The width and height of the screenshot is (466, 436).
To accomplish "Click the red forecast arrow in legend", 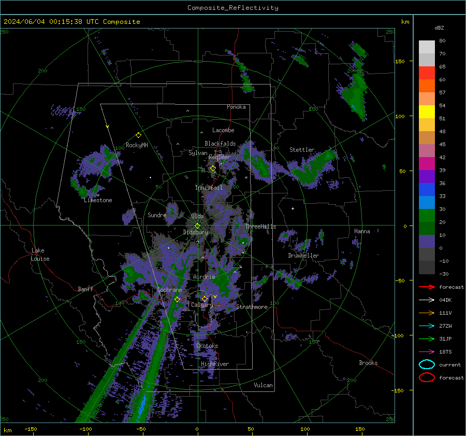I will (x=427, y=287).
